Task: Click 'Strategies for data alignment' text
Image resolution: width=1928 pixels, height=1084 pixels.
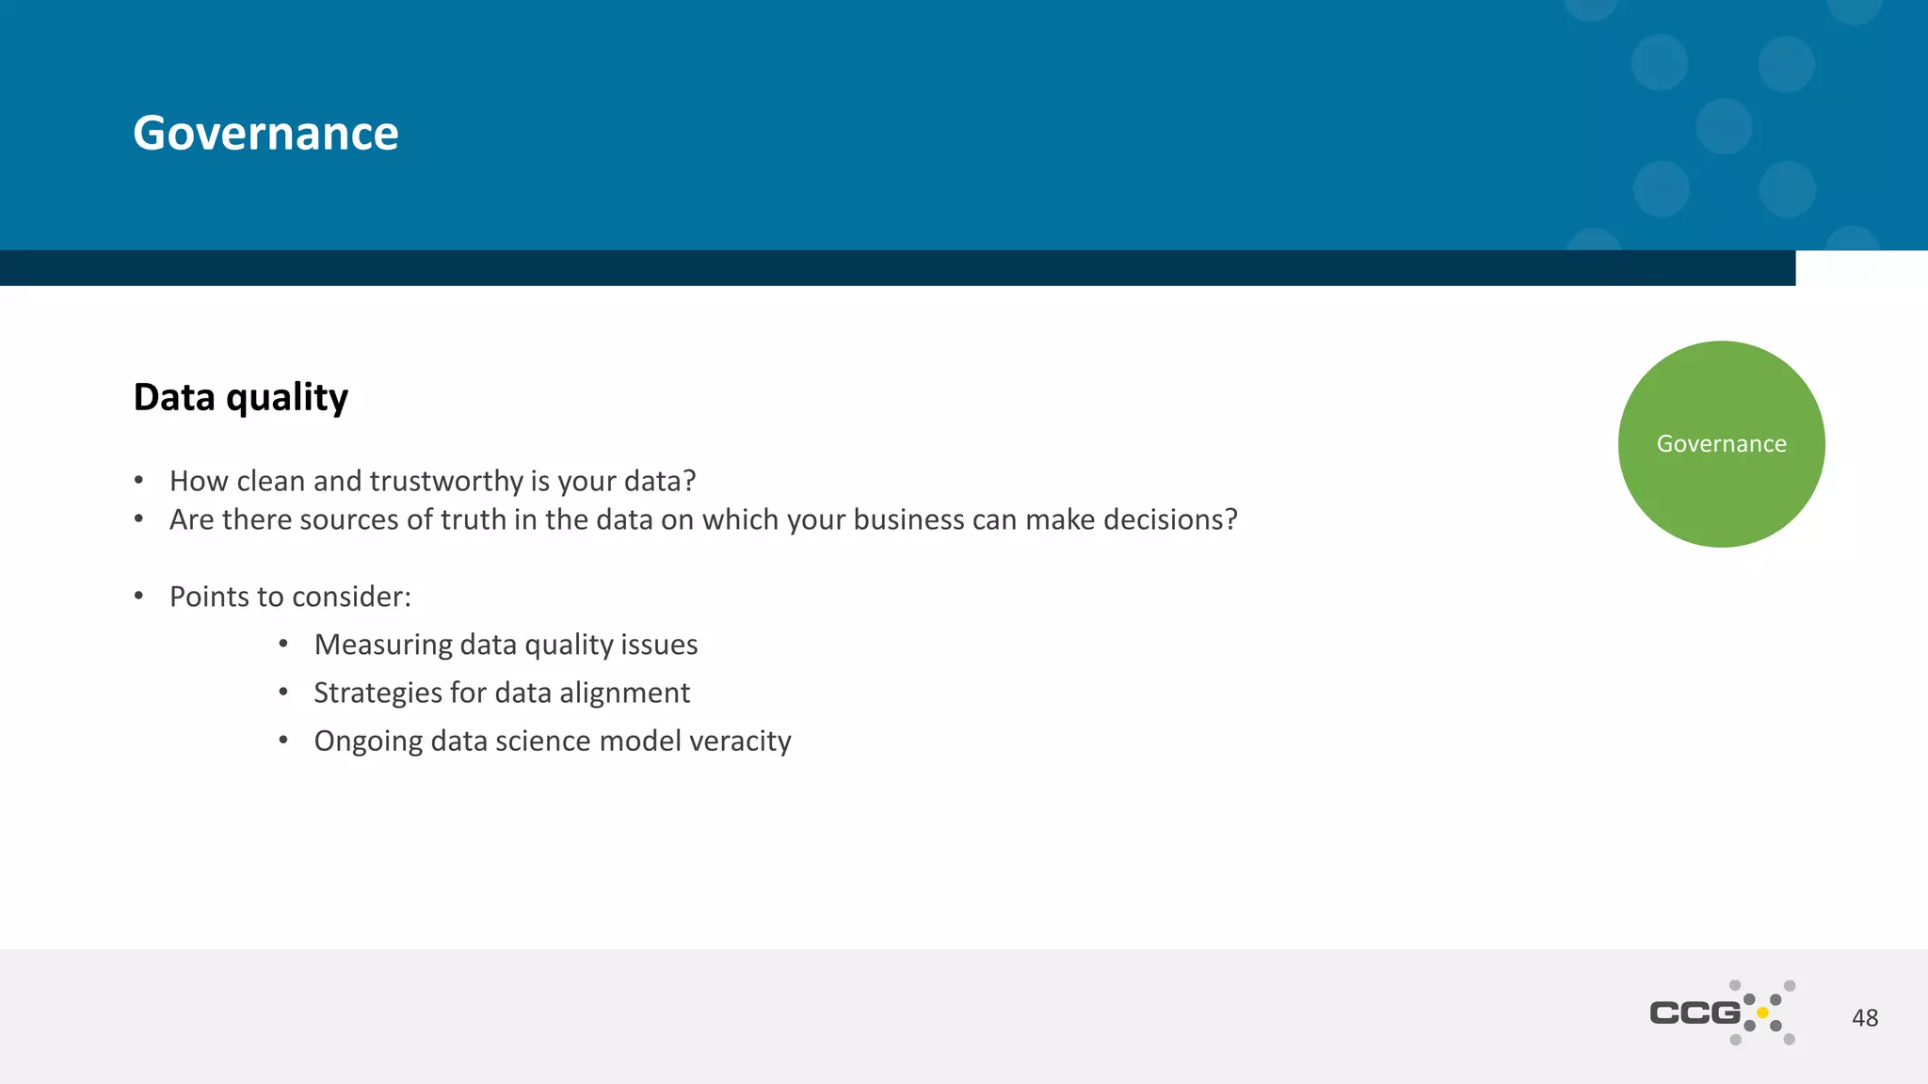Action: pyautogui.click(x=502, y=693)
